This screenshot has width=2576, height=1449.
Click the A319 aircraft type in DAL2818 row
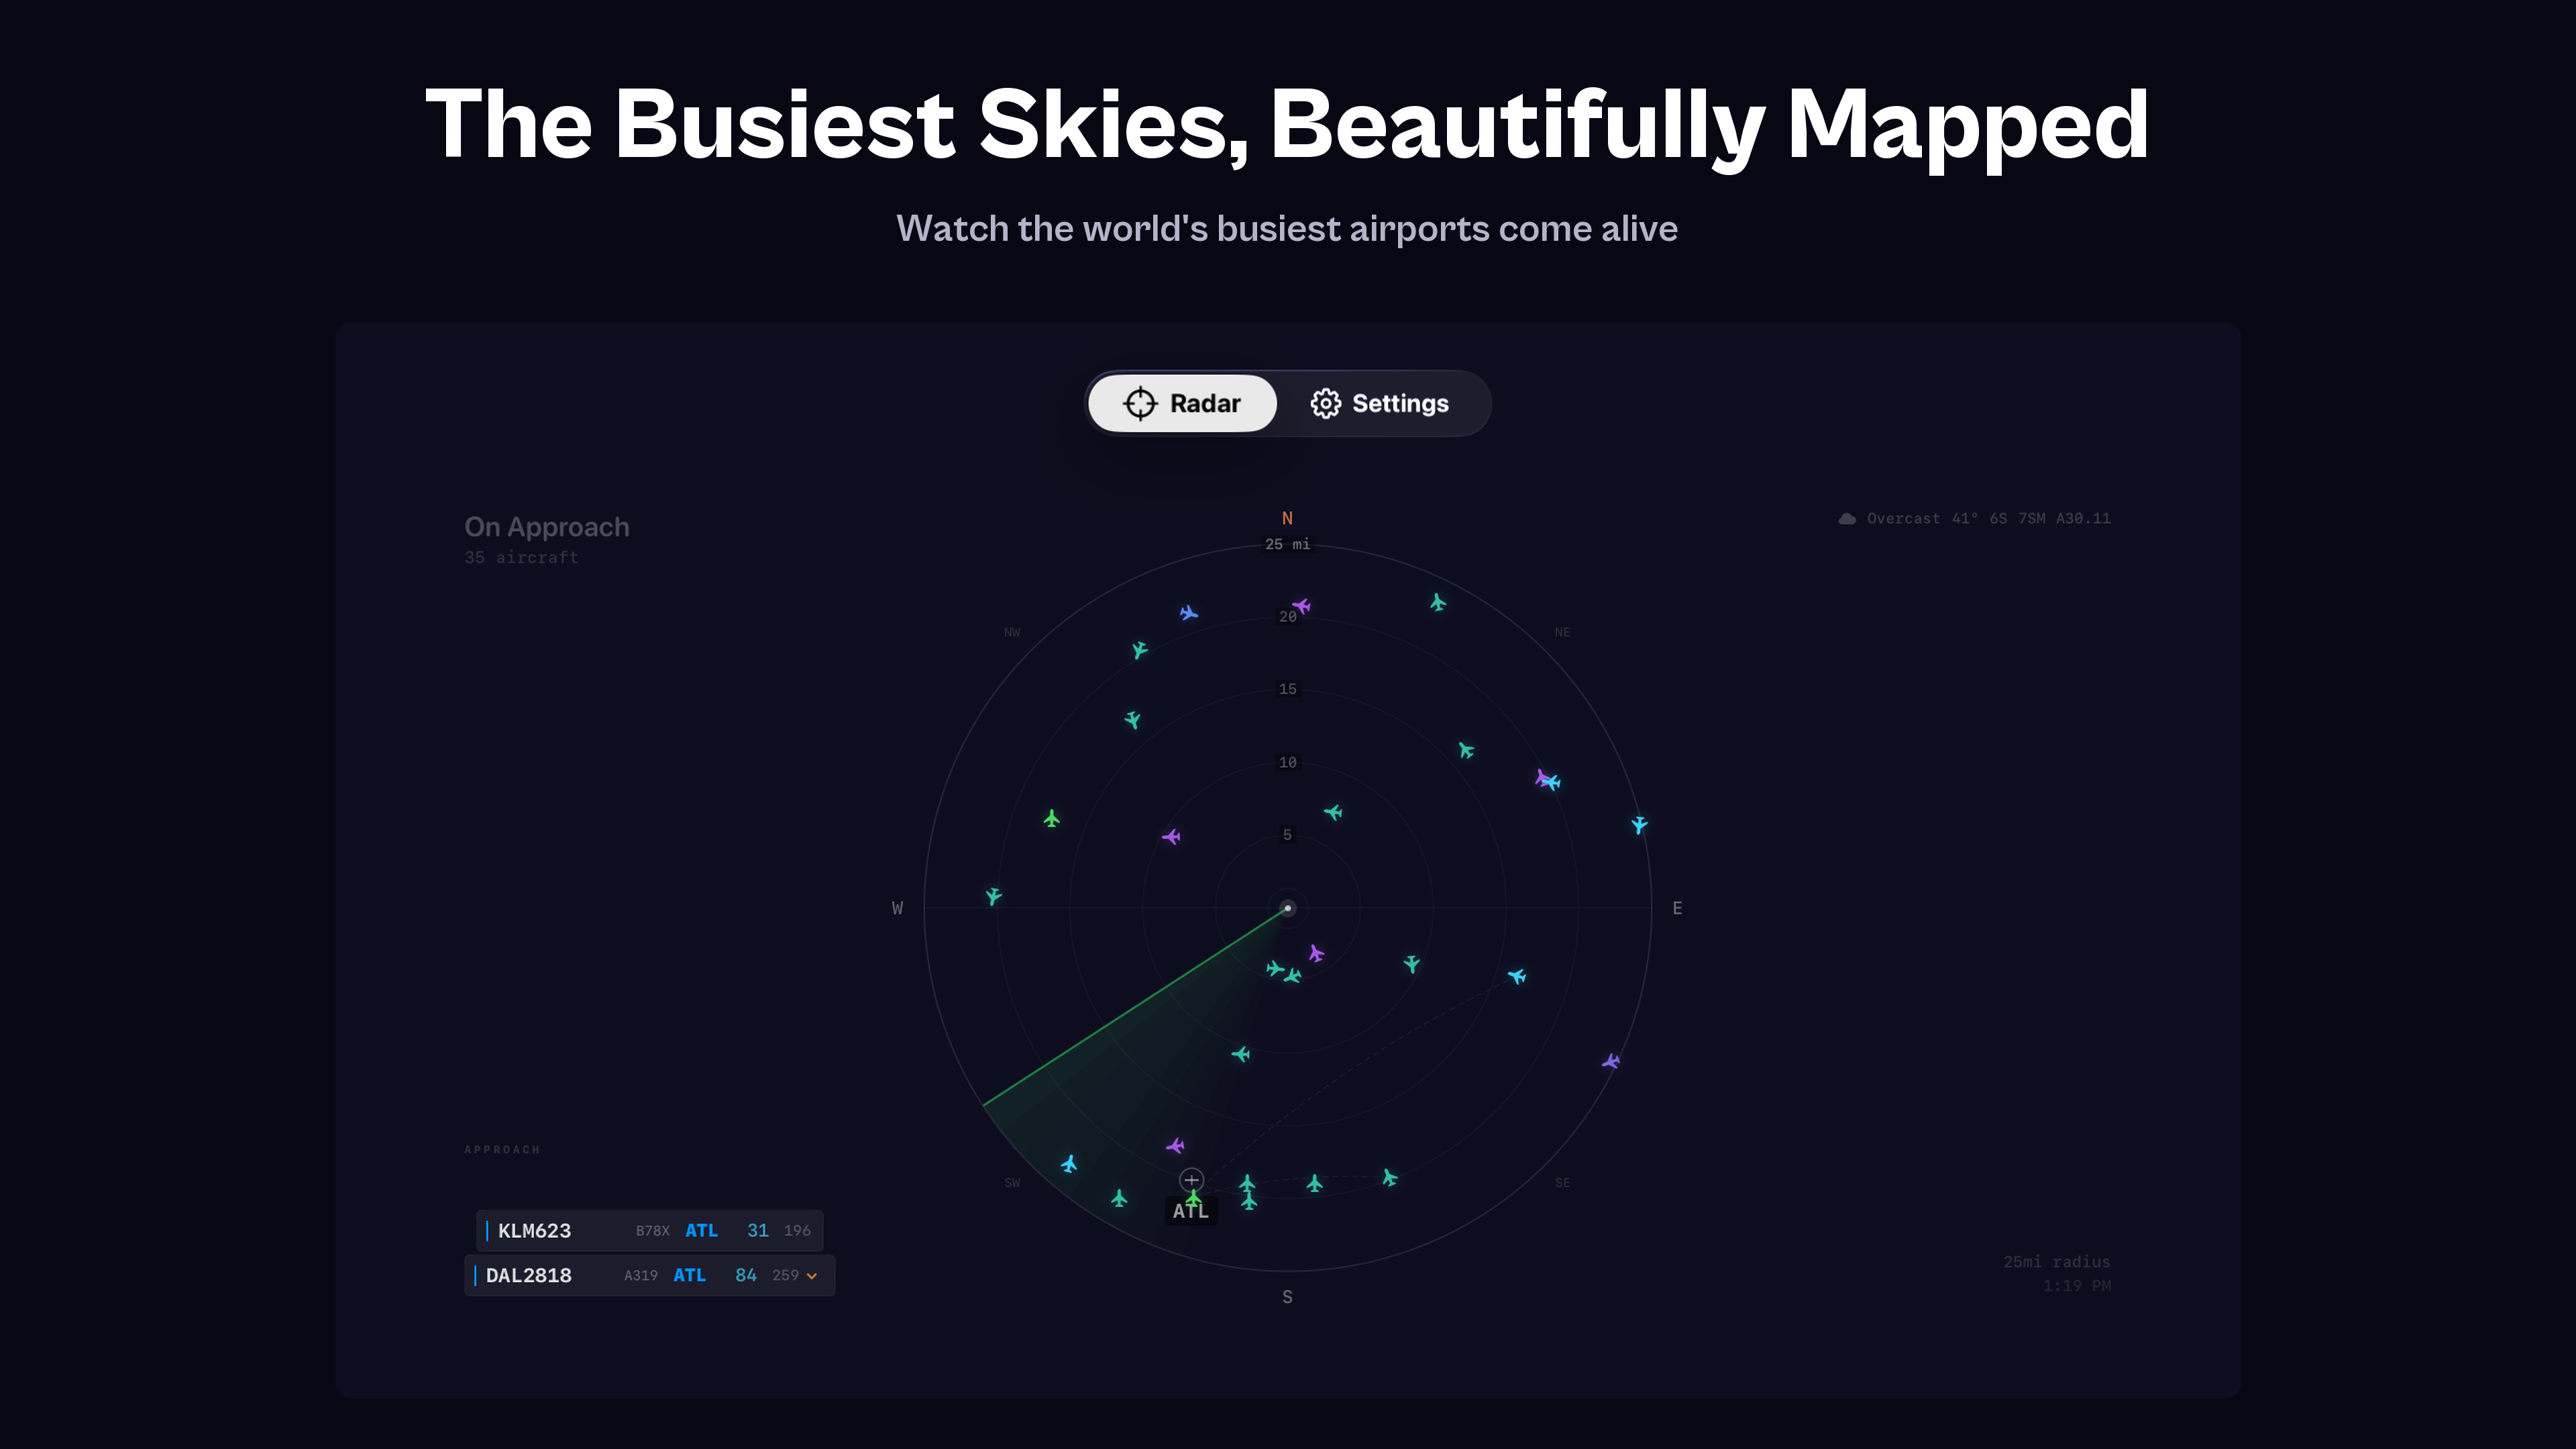641,1276
